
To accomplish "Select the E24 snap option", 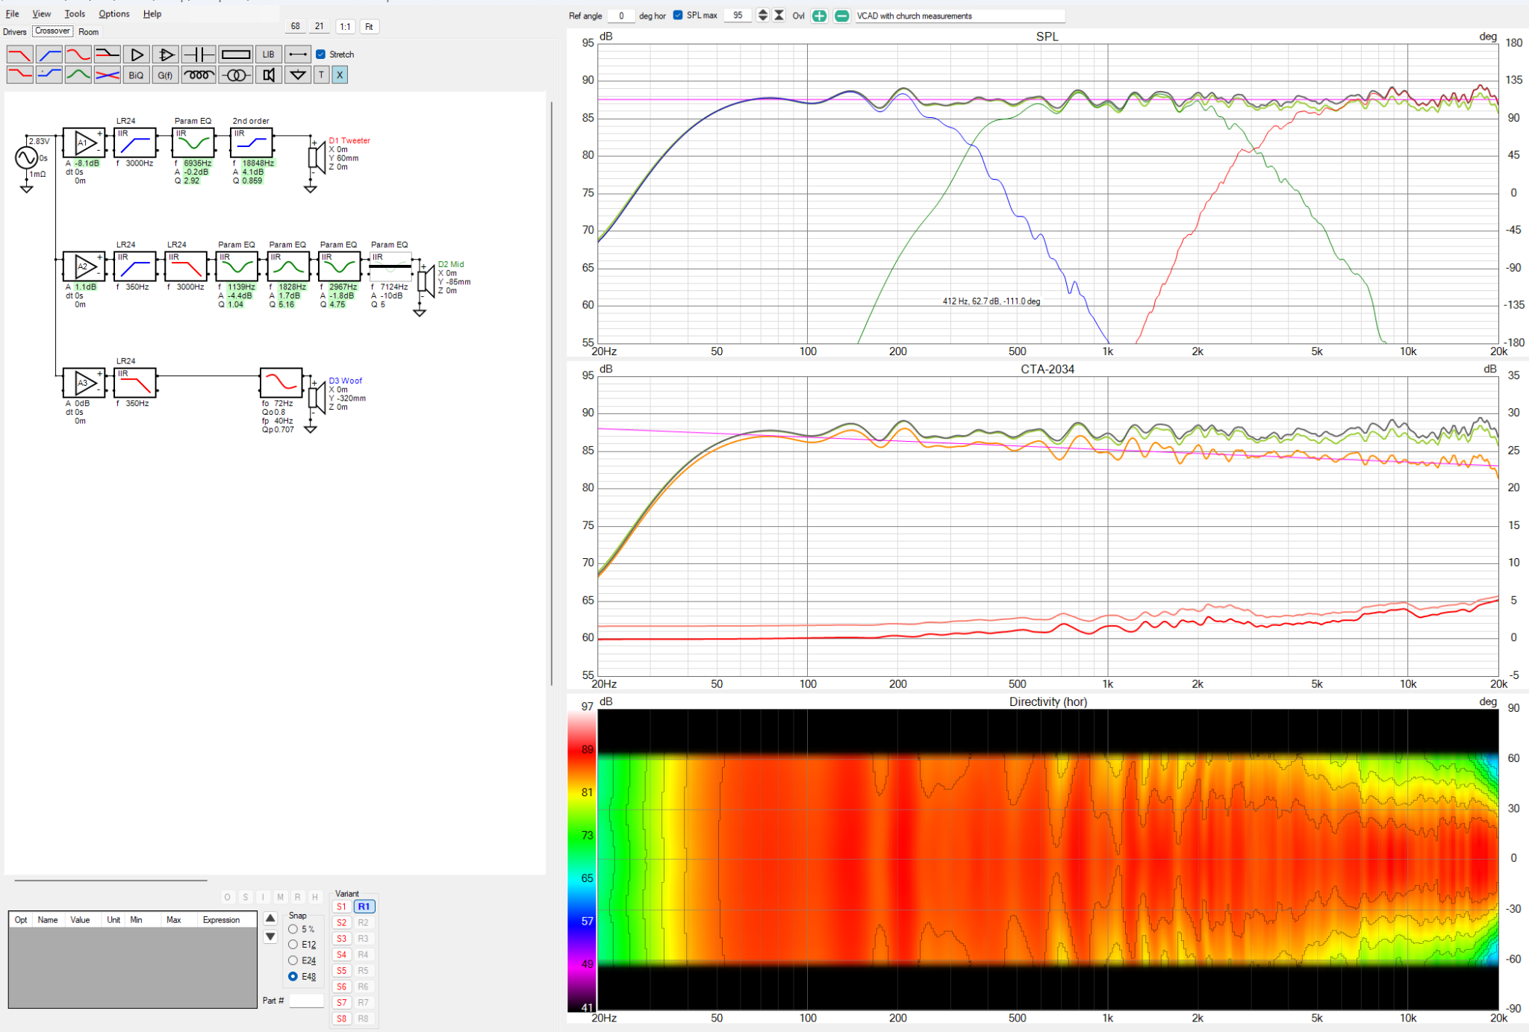I will [x=293, y=960].
